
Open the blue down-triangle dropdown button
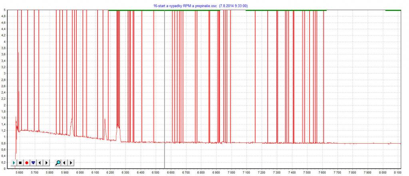(33, 163)
